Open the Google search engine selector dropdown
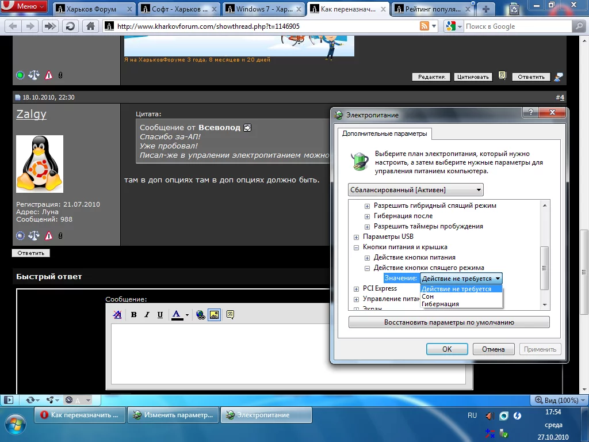This screenshot has width=589, height=442. (453, 26)
